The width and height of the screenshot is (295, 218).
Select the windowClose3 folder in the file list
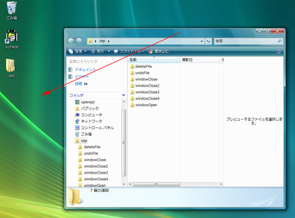pyautogui.click(x=147, y=92)
